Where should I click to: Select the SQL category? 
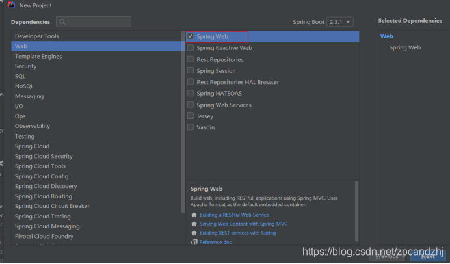tap(96, 76)
